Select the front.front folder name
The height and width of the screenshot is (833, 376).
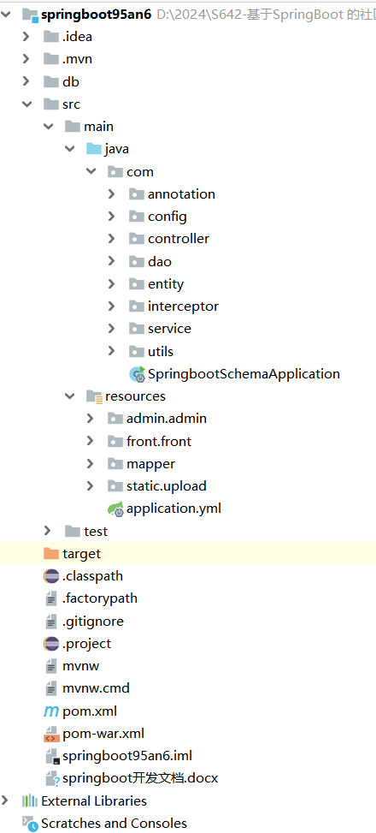[x=159, y=441]
